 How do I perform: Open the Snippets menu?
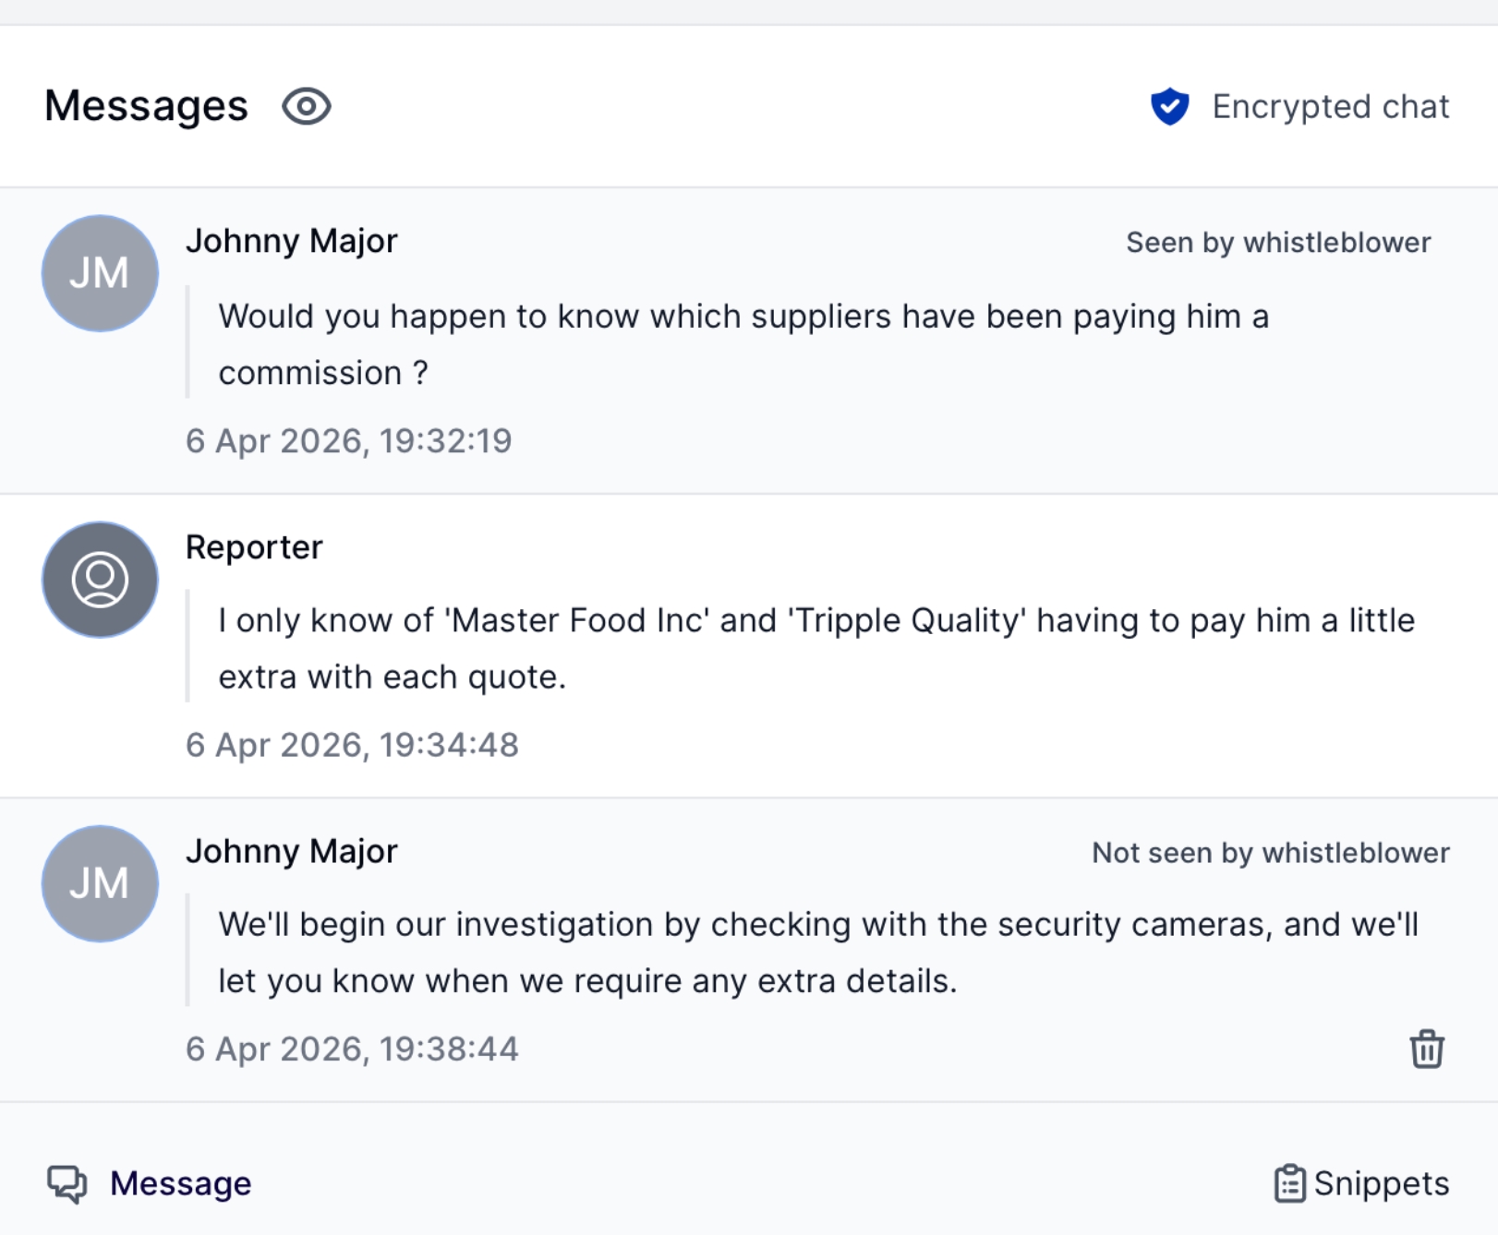coord(1381,1183)
